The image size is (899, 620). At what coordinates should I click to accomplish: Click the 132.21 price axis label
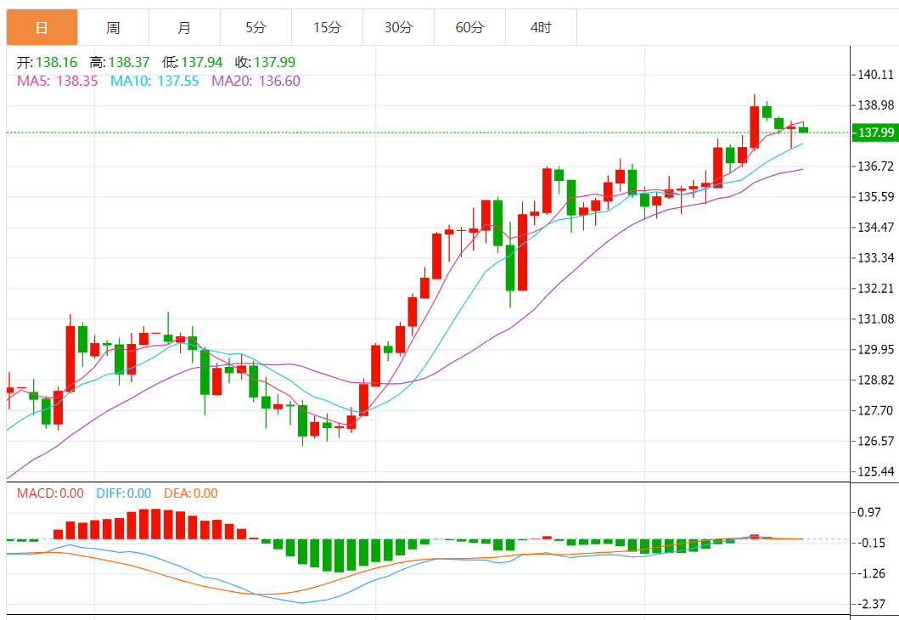[875, 289]
